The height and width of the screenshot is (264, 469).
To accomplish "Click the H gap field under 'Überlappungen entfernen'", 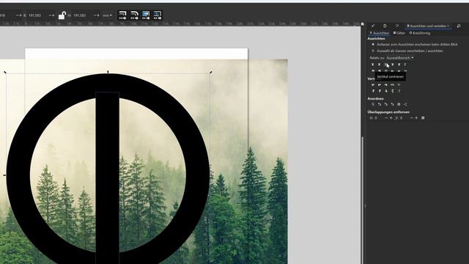I will click(x=378, y=118).
